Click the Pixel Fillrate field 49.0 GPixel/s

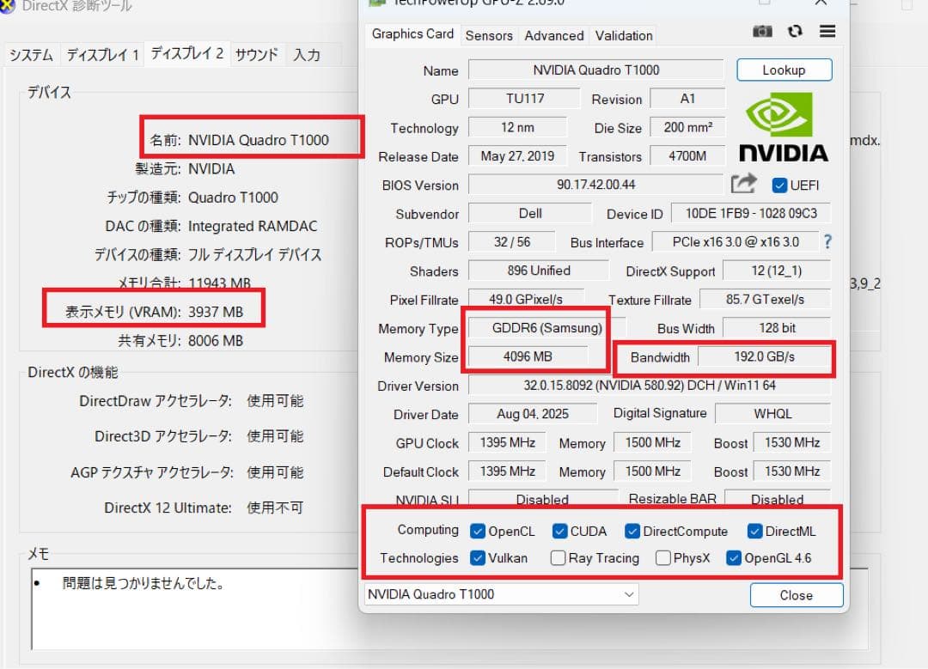point(526,300)
